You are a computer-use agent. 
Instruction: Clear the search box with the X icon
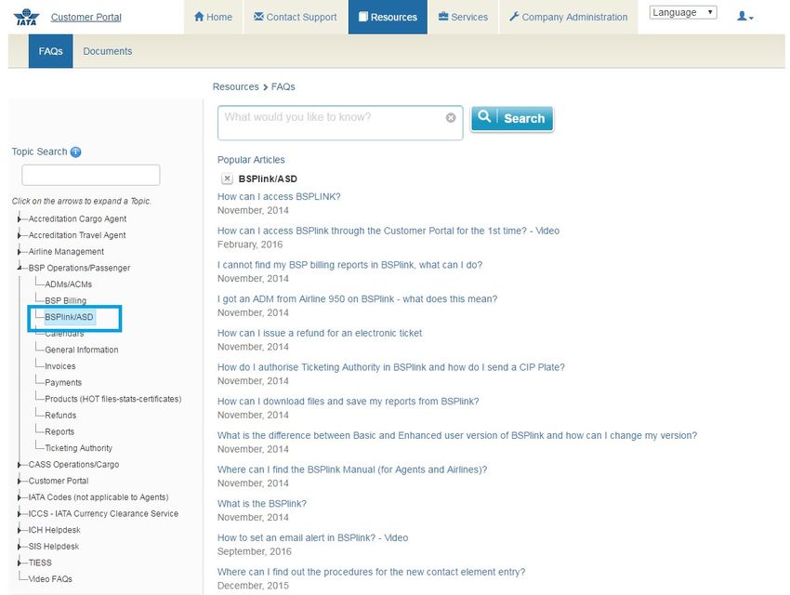pos(451,117)
